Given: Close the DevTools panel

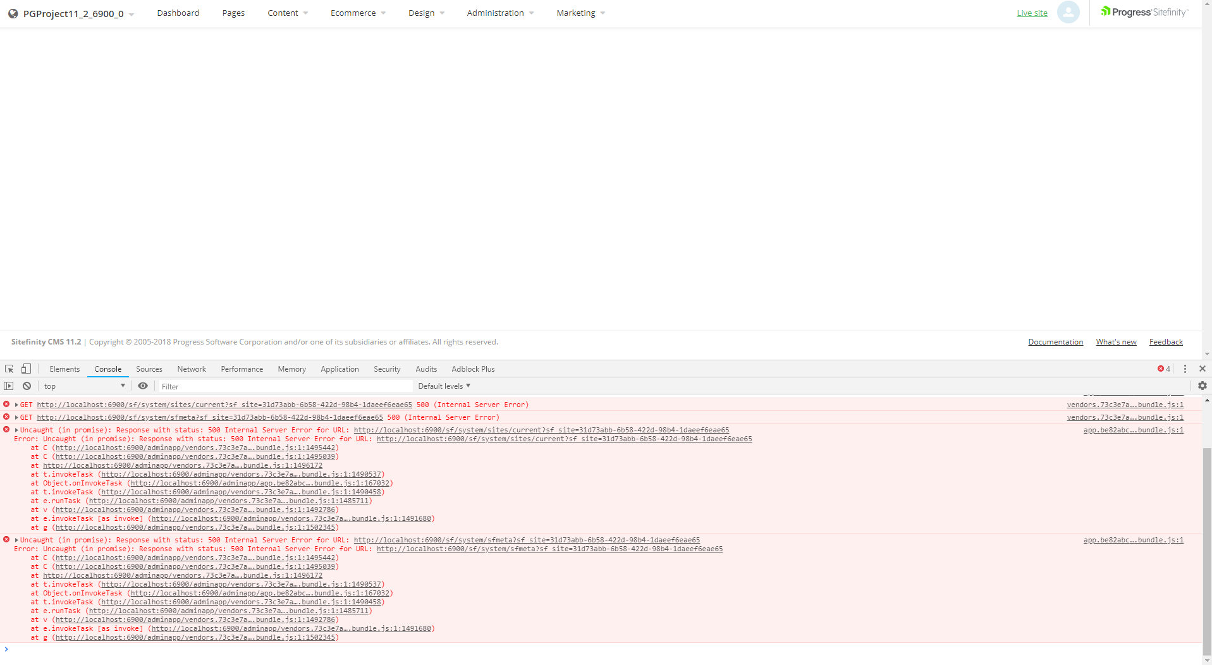Looking at the screenshot, I should [x=1203, y=369].
